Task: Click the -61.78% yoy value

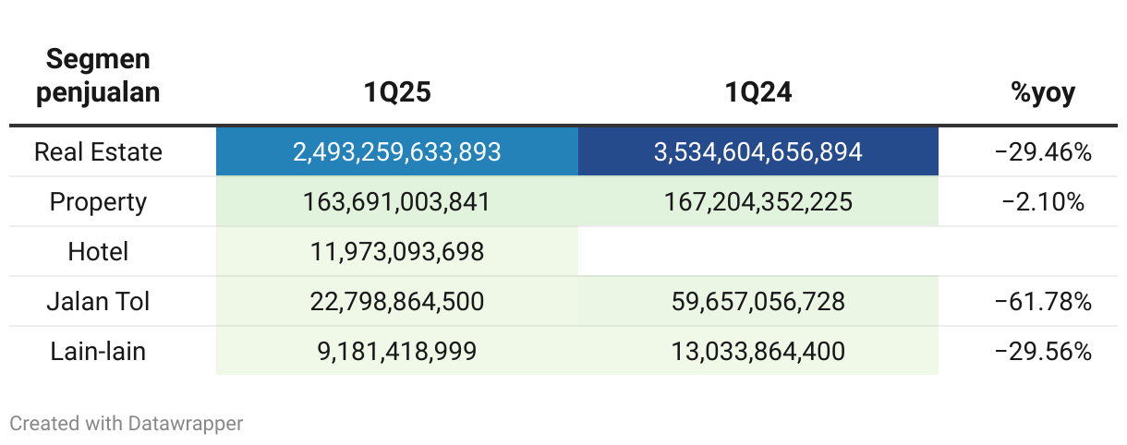Action: pos(1043,301)
